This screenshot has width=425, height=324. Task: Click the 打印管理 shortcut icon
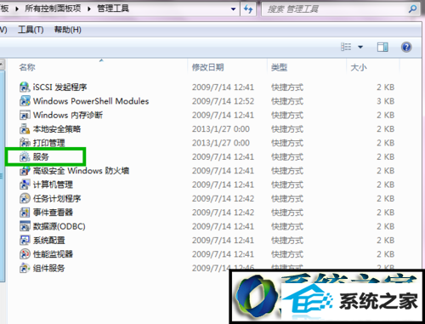[x=25, y=143]
